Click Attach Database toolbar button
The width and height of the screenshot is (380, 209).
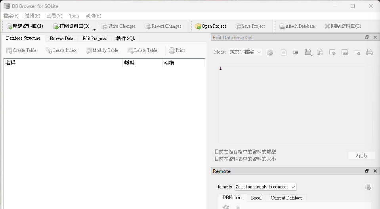click(x=297, y=26)
